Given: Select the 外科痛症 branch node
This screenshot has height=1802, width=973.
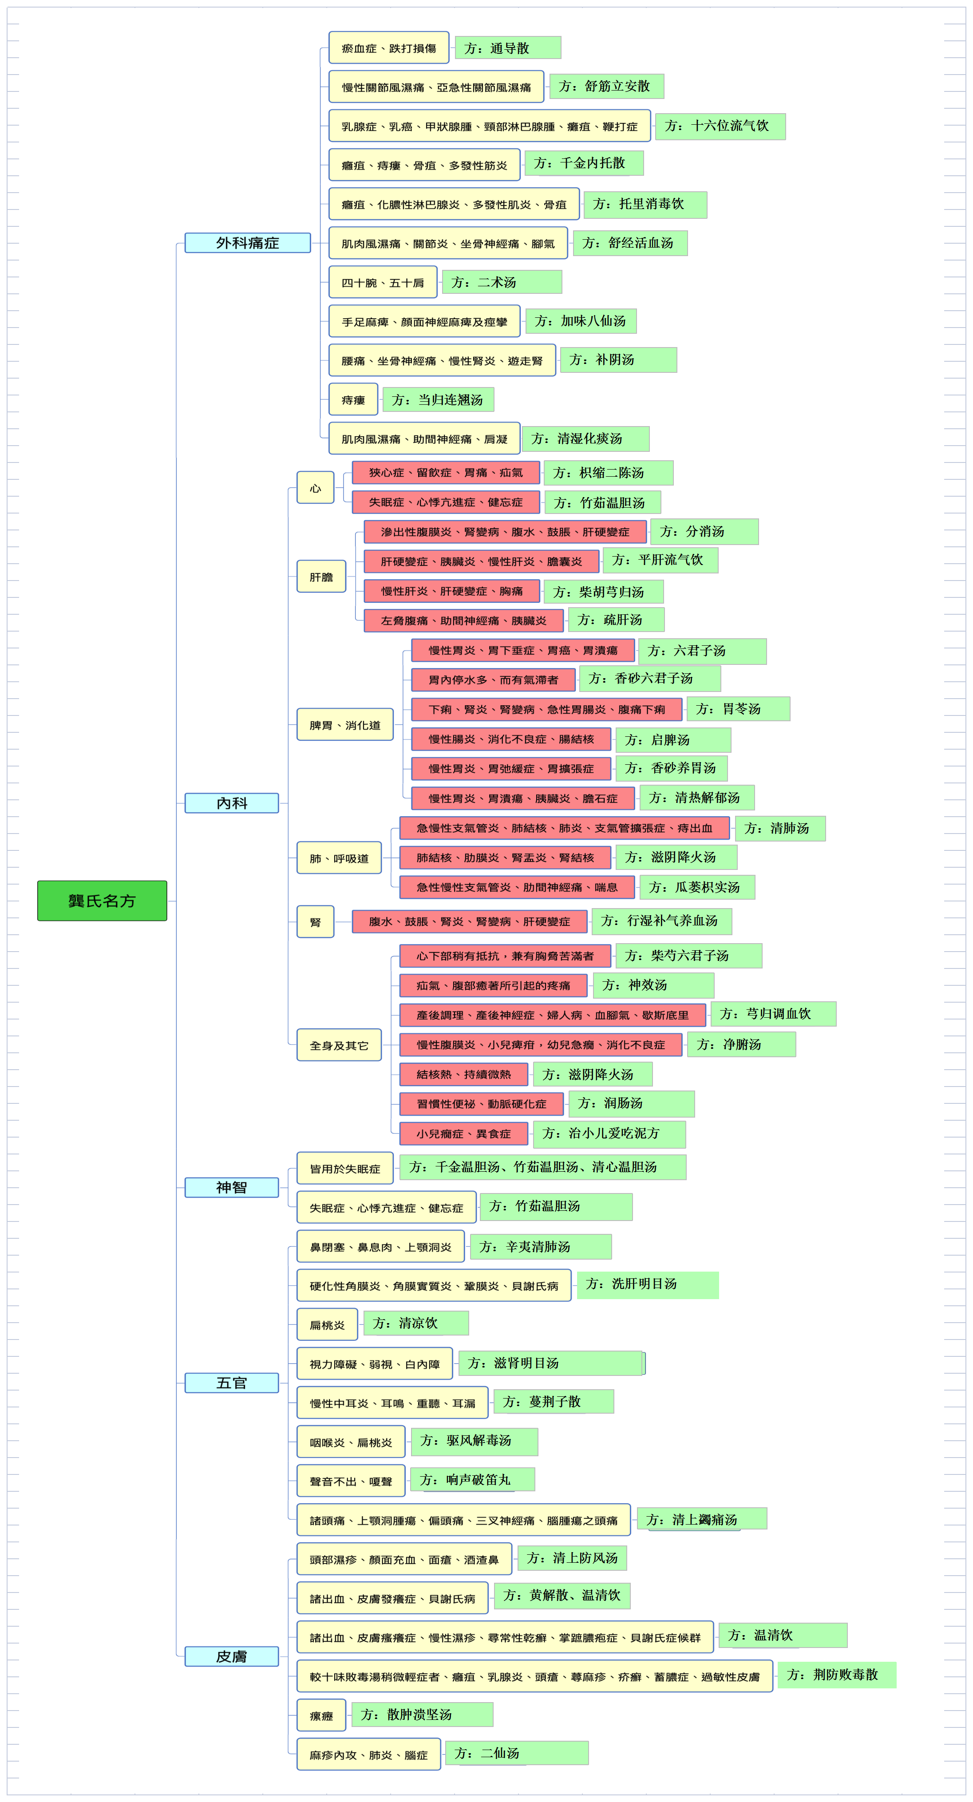Looking at the screenshot, I should [248, 243].
